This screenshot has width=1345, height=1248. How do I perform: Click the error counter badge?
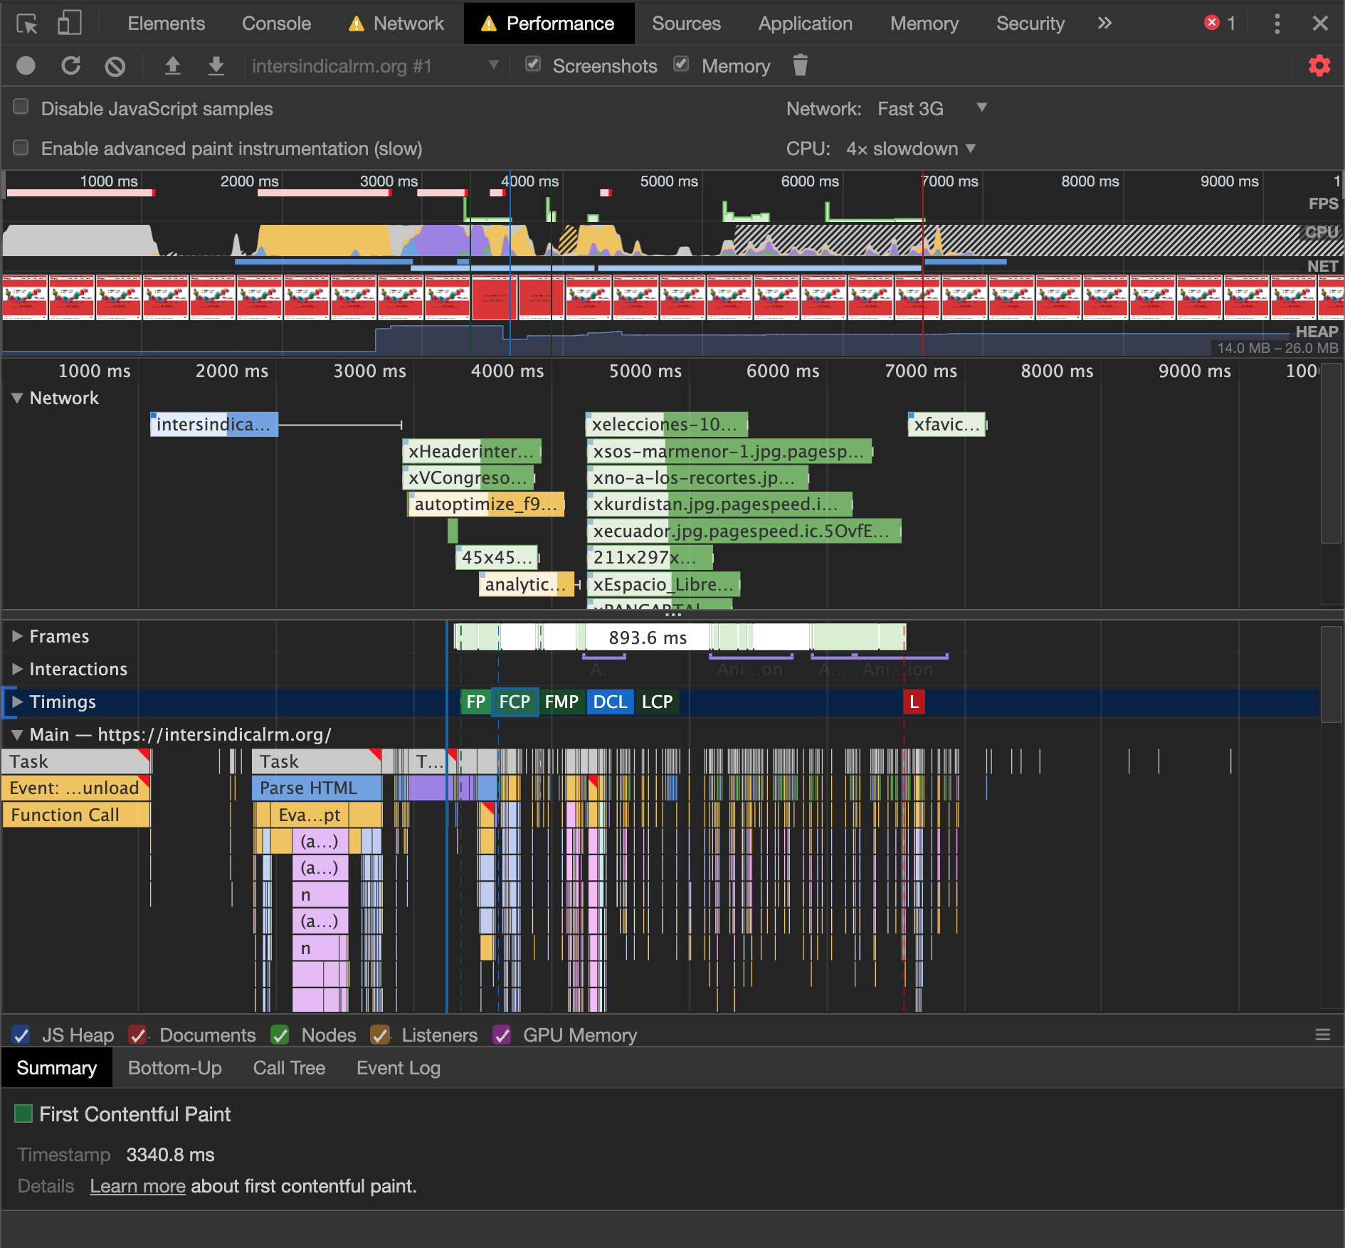click(x=1218, y=23)
